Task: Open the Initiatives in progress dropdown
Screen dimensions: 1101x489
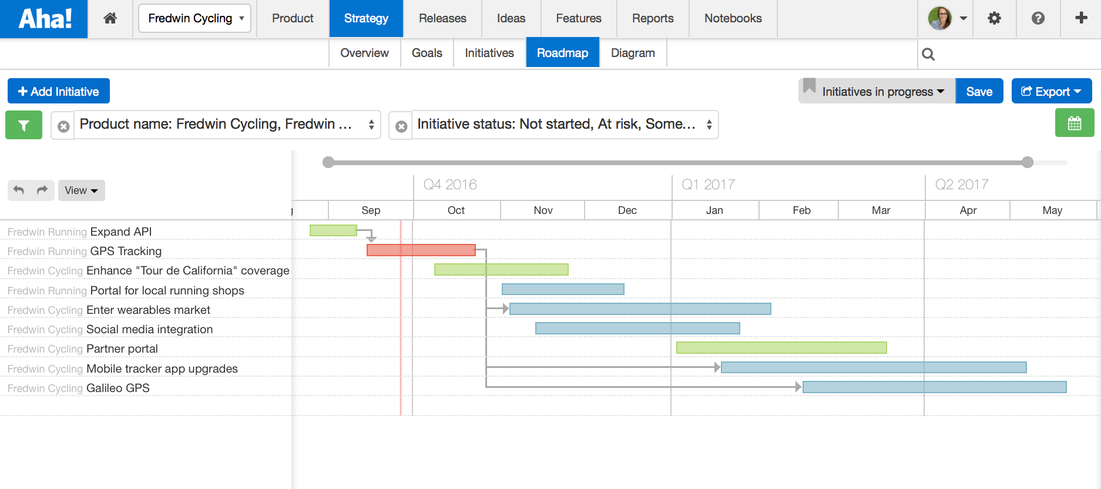Action: tap(883, 92)
